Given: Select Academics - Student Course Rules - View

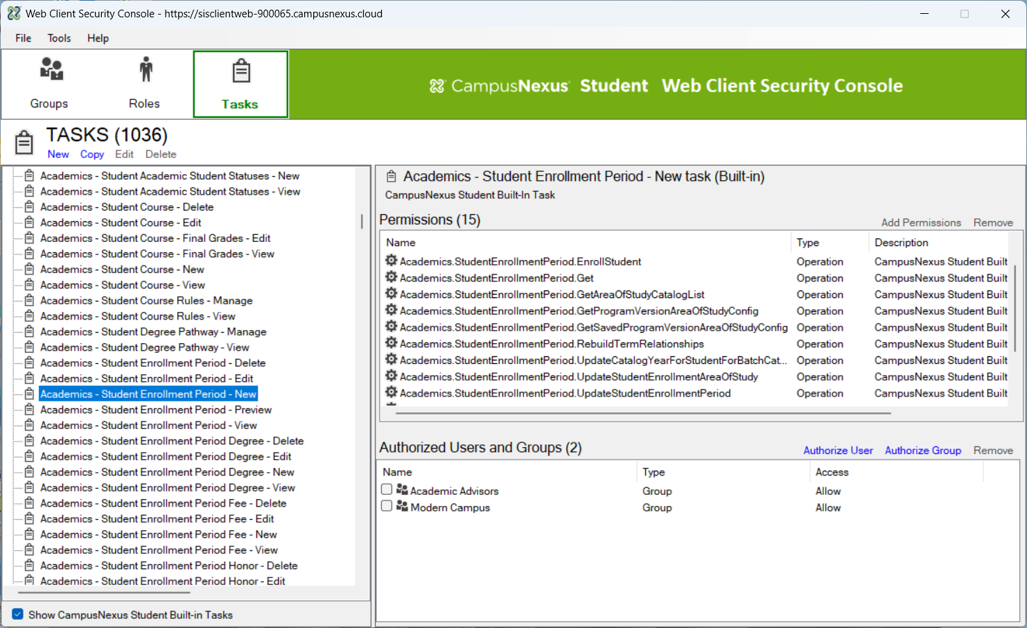Looking at the screenshot, I should (x=138, y=316).
